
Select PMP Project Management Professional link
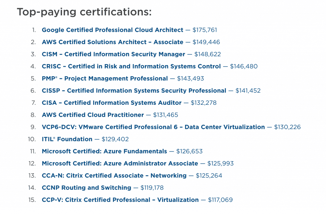tap(105, 79)
